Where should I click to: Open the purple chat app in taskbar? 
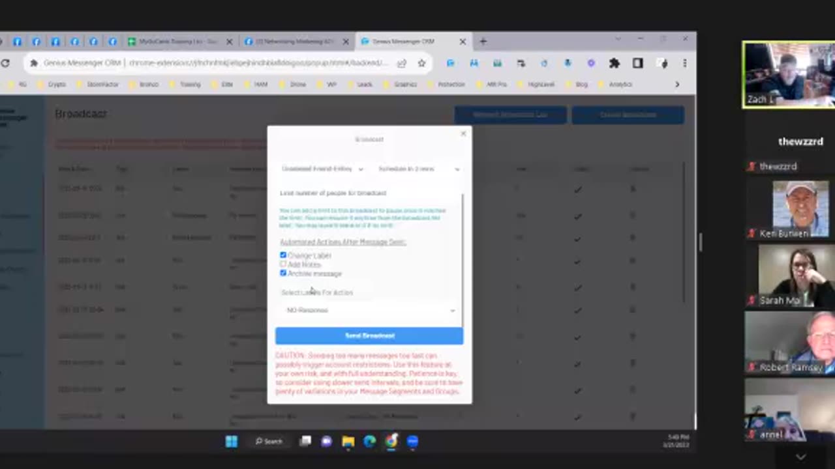pyautogui.click(x=327, y=442)
